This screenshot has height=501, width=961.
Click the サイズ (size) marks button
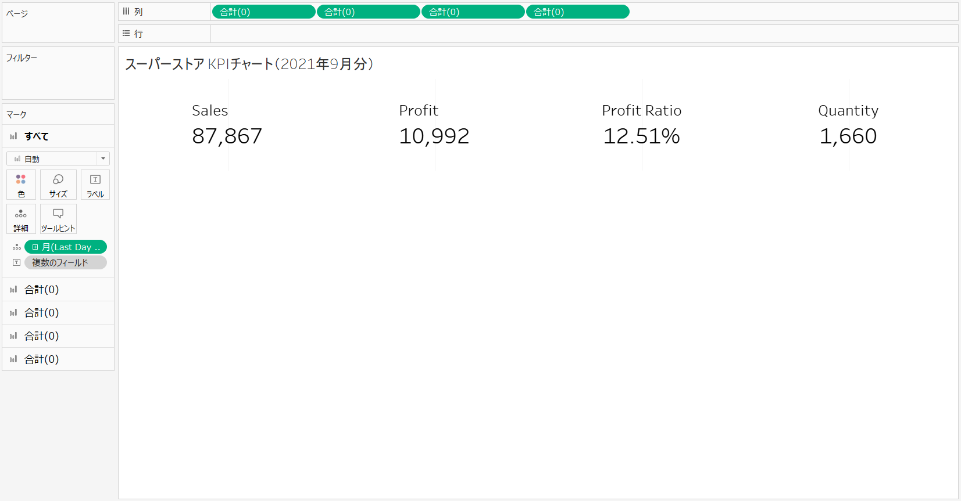[58, 185]
